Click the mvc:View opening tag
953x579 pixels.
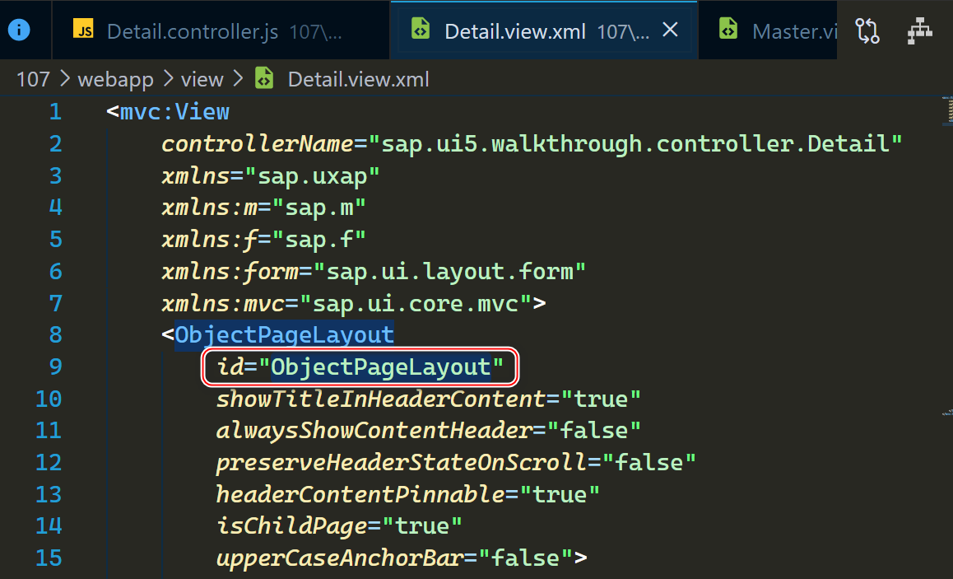(x=168, y=112)
